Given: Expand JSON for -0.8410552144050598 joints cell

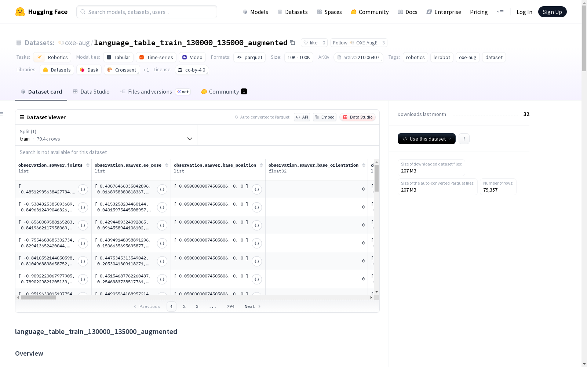Looking at the screenshot, I should (x=83, y=261).
